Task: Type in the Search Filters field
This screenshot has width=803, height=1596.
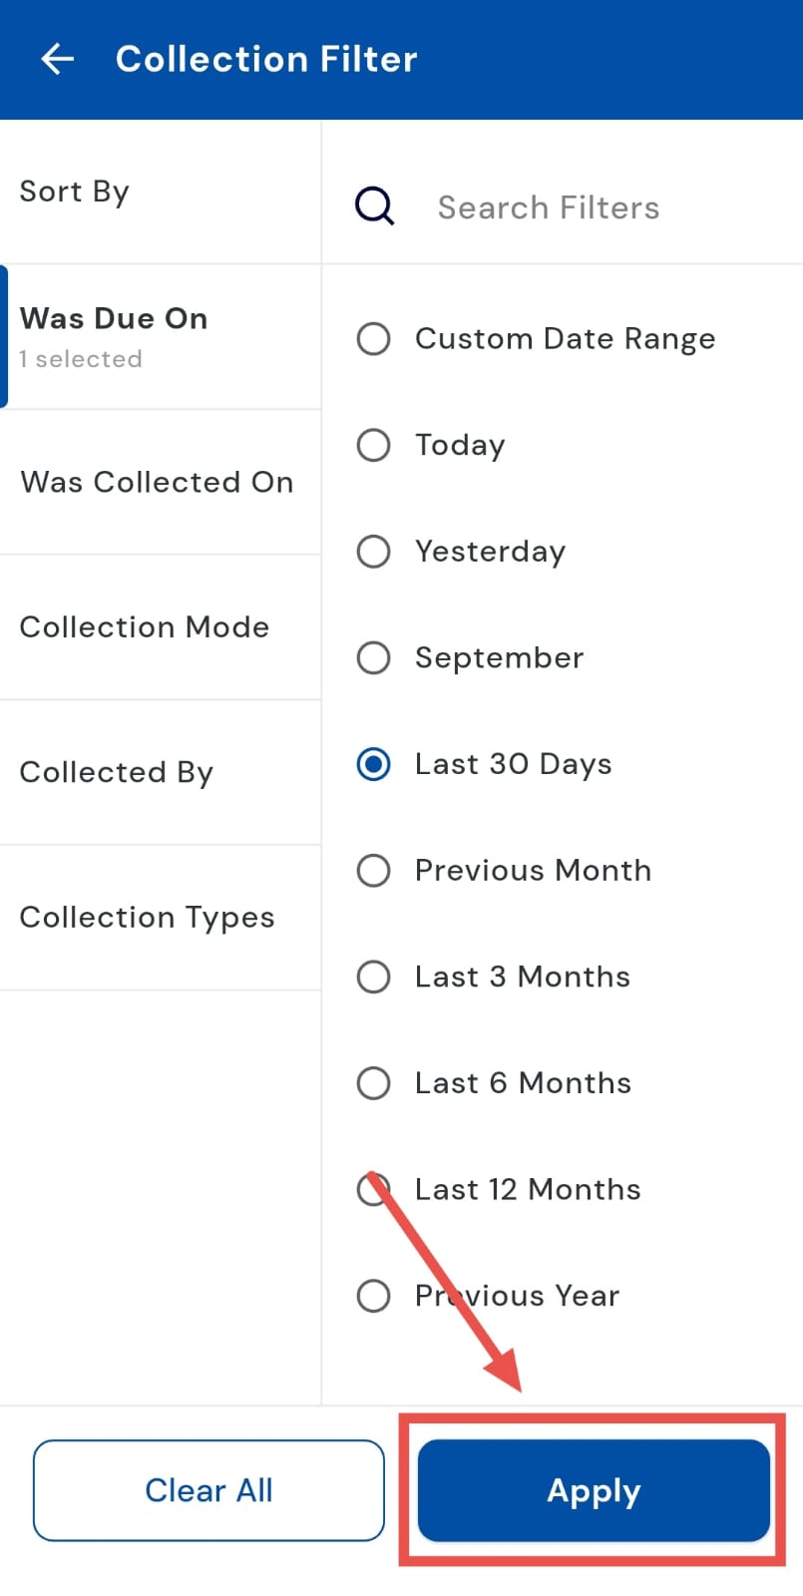Action: pyautogui.click(x=549, y=207)
